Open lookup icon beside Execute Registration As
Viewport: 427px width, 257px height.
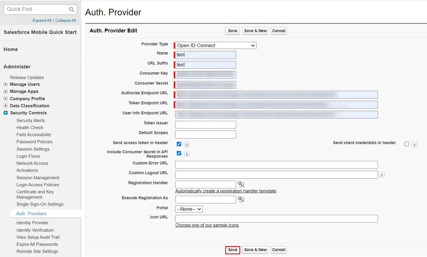tap(241, 199)
